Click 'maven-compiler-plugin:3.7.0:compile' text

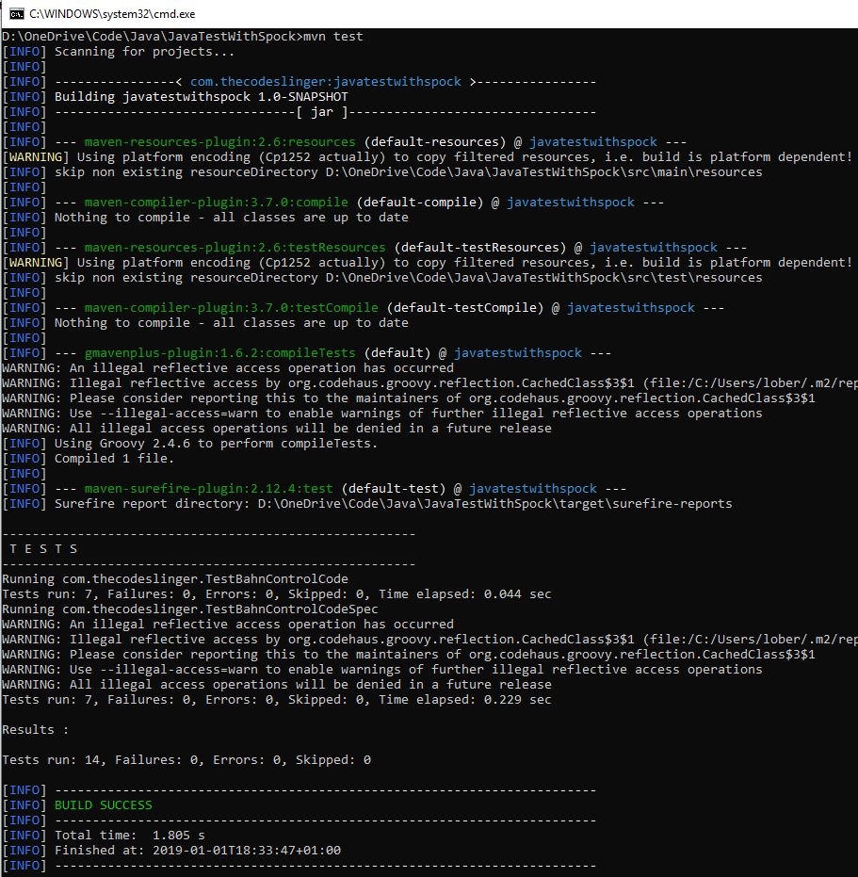(x=216, y=203)
